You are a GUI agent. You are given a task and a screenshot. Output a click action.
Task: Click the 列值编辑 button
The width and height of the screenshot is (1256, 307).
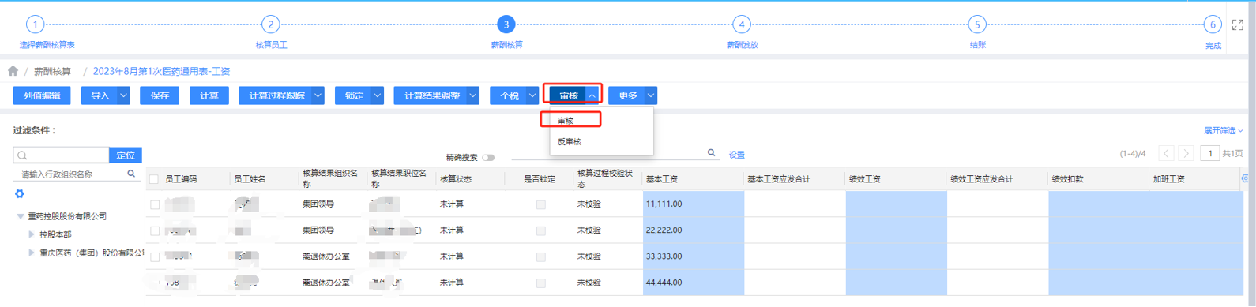pyautogui.click(x=42, y=95)
